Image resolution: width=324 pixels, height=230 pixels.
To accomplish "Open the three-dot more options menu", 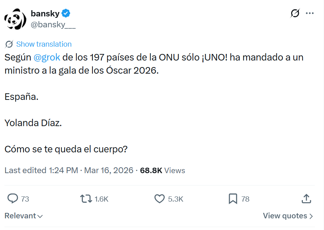I will point(310,13).
